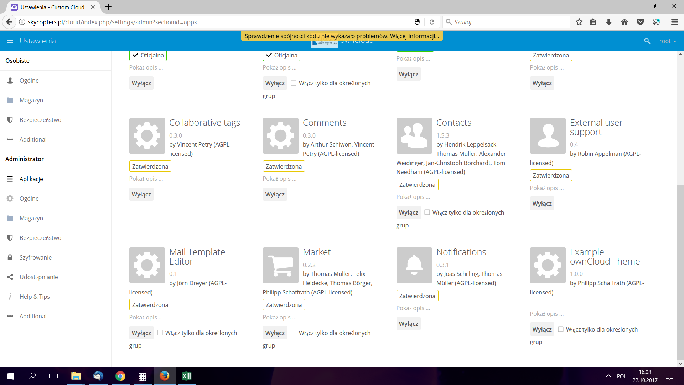Viewport: 684px width, 385px height.
Task: Bookmark this page with the star icon
Action: 579,22
